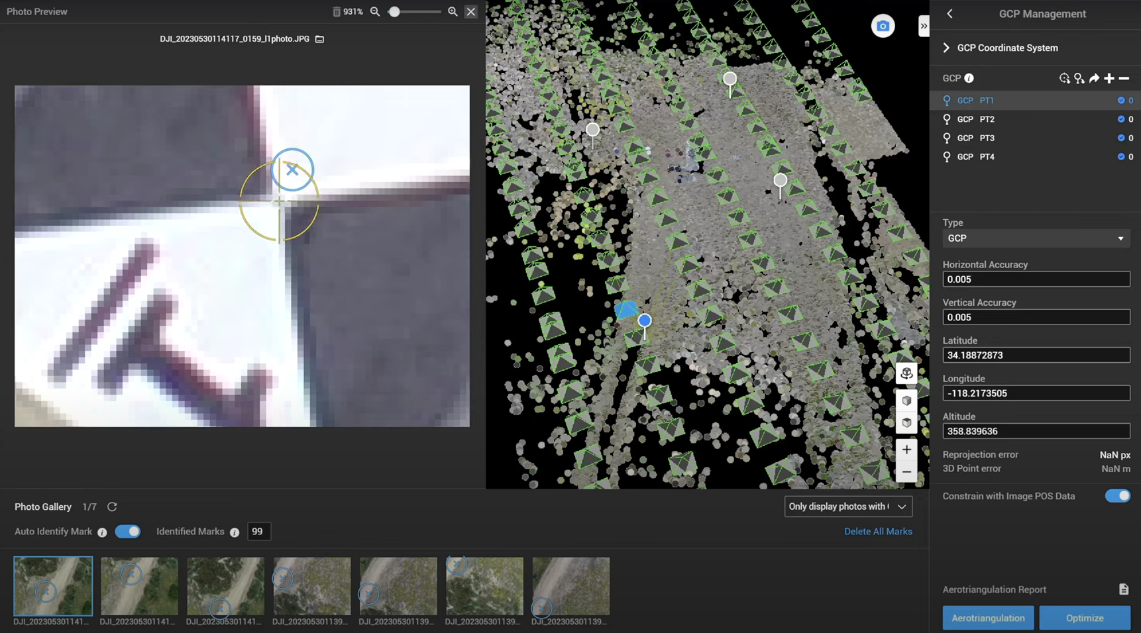The width and height of the screenshot is (1141, 633).
Task: Click the view icon above the cube buttons
Action: click(906, 373)
